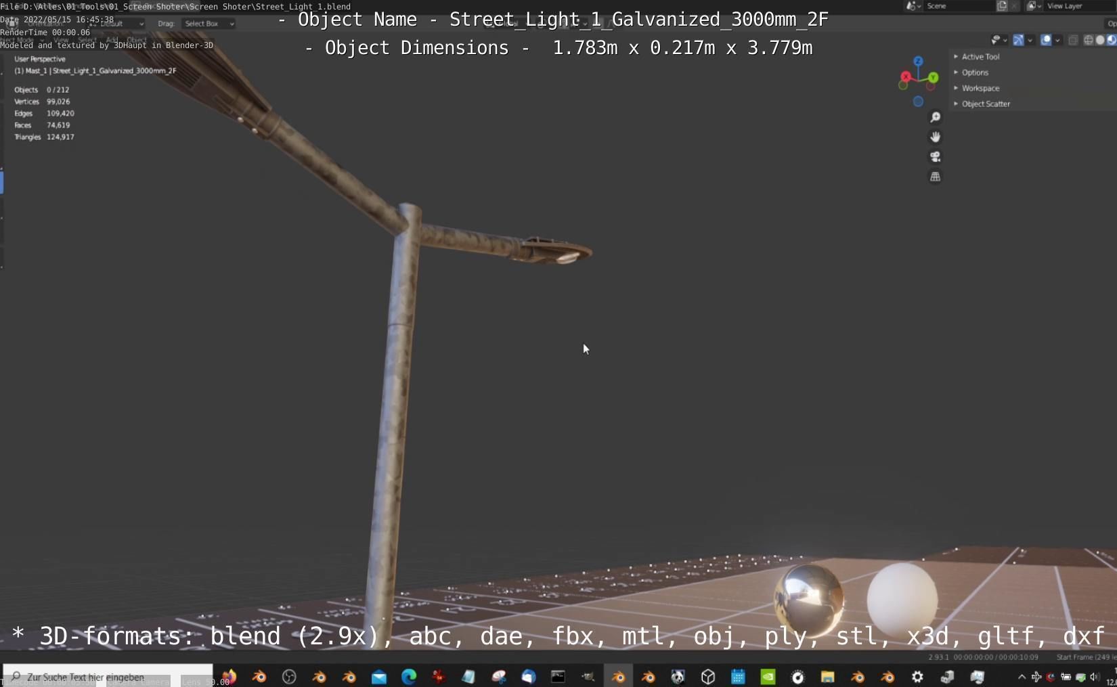Click the Triangles 124,917 statistic
The image size is (1117, 687).
[44, 137]
